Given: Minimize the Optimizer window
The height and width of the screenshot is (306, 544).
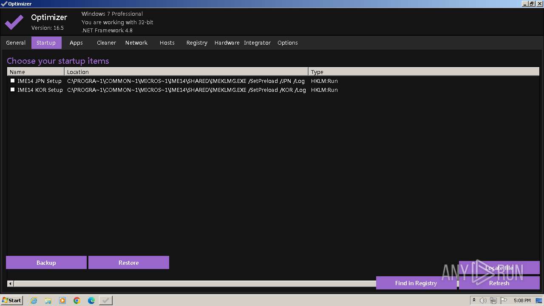Looking at the screenshot, I should (525, 3).
